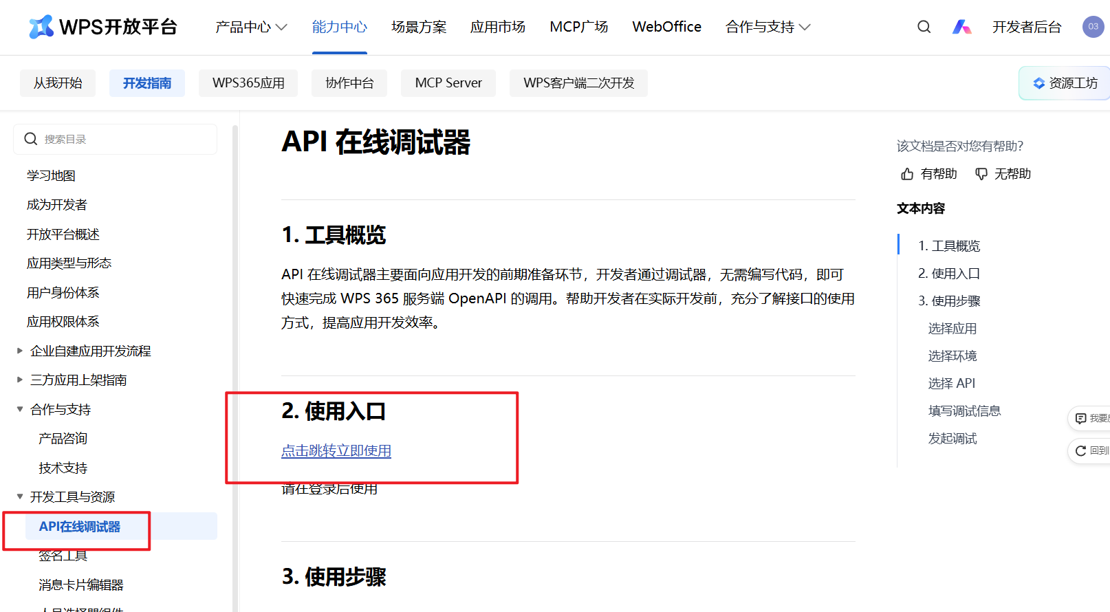Expand the 企业自建应用开发流程 tree node
Viewport: 1110px width, 612px height.
pos(20,351)
